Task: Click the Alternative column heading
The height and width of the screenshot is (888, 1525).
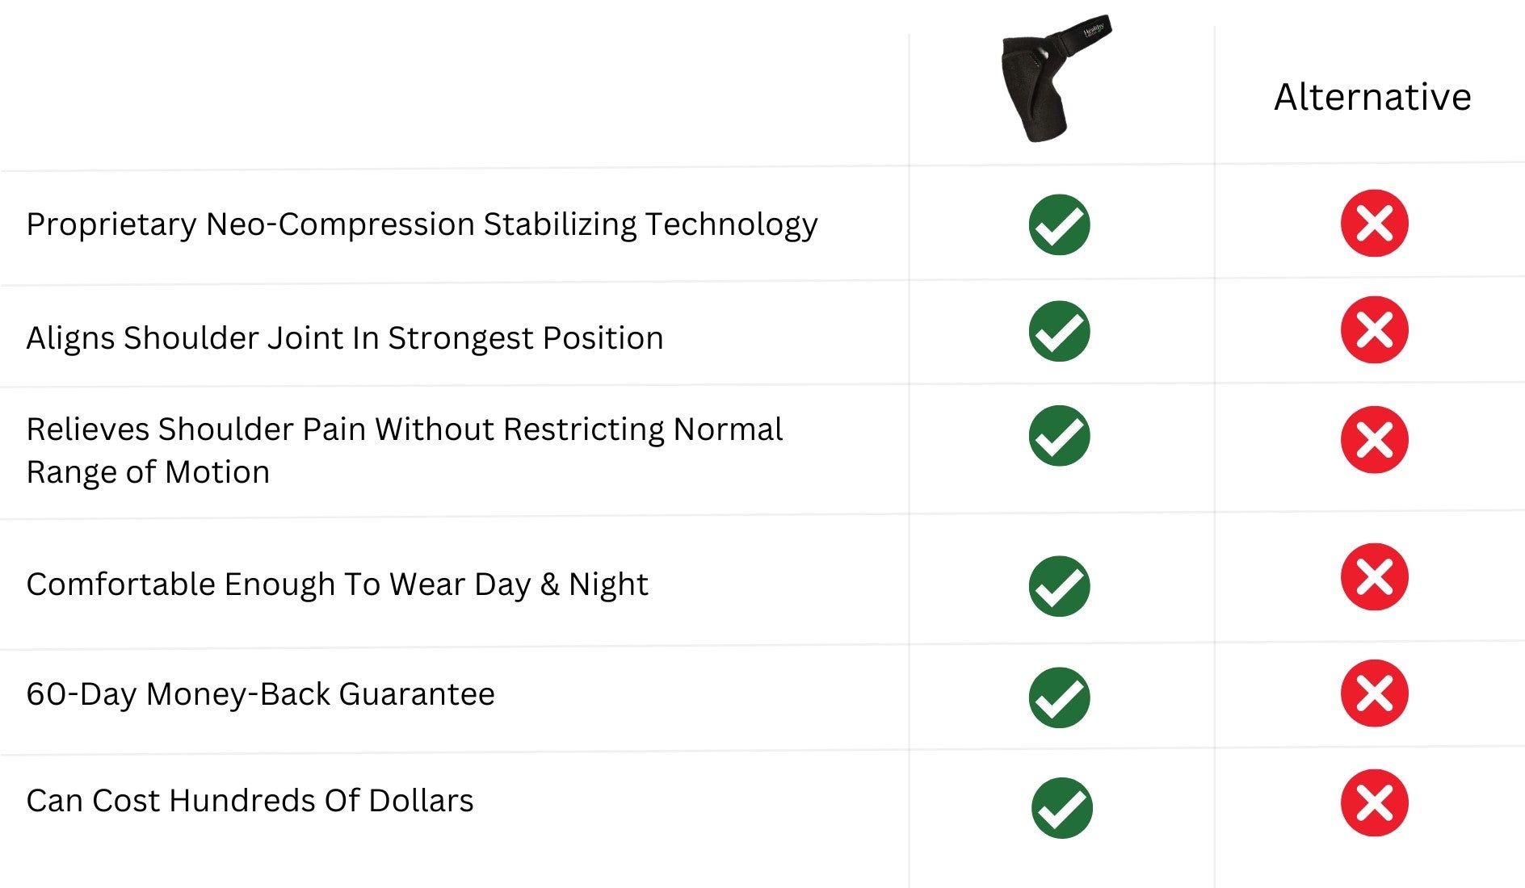Action: point(1372,97)
